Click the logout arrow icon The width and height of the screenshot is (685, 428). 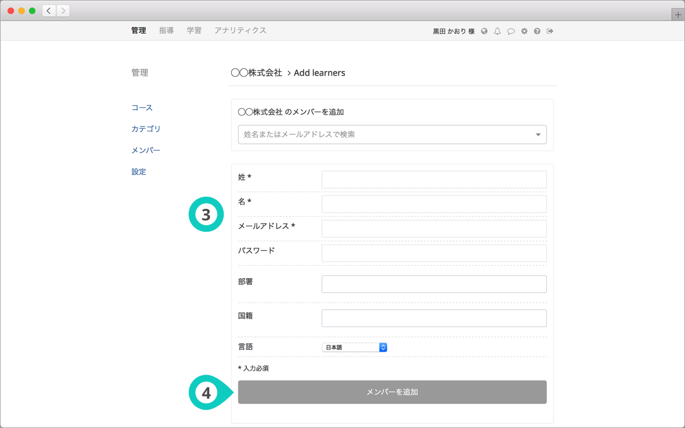pyautogui.click(x=550, y=31)
